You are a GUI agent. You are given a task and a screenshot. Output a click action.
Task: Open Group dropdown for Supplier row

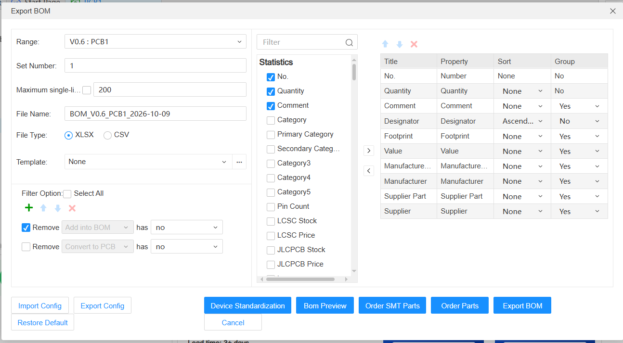(x=579, y=211)
